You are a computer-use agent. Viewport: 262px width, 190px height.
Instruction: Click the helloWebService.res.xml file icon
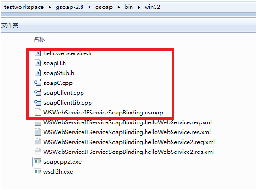38,132
